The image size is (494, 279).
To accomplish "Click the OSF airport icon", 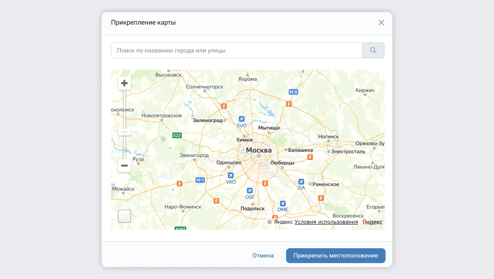I will [250, 191].
